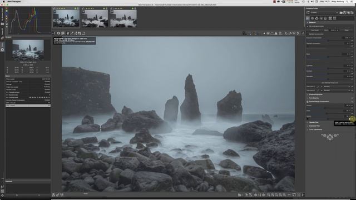Screen dimensions: 356x200
Task: Reset the Exposure compensation slider
Action: pyautogui.click(x=352, y=41)
